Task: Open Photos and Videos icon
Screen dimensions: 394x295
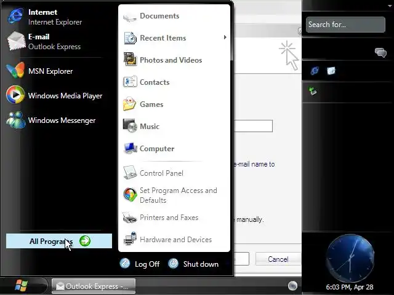Action: click(130, 60)
